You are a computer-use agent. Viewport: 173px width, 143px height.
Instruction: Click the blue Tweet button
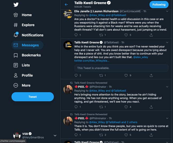[x=33, y=97]
